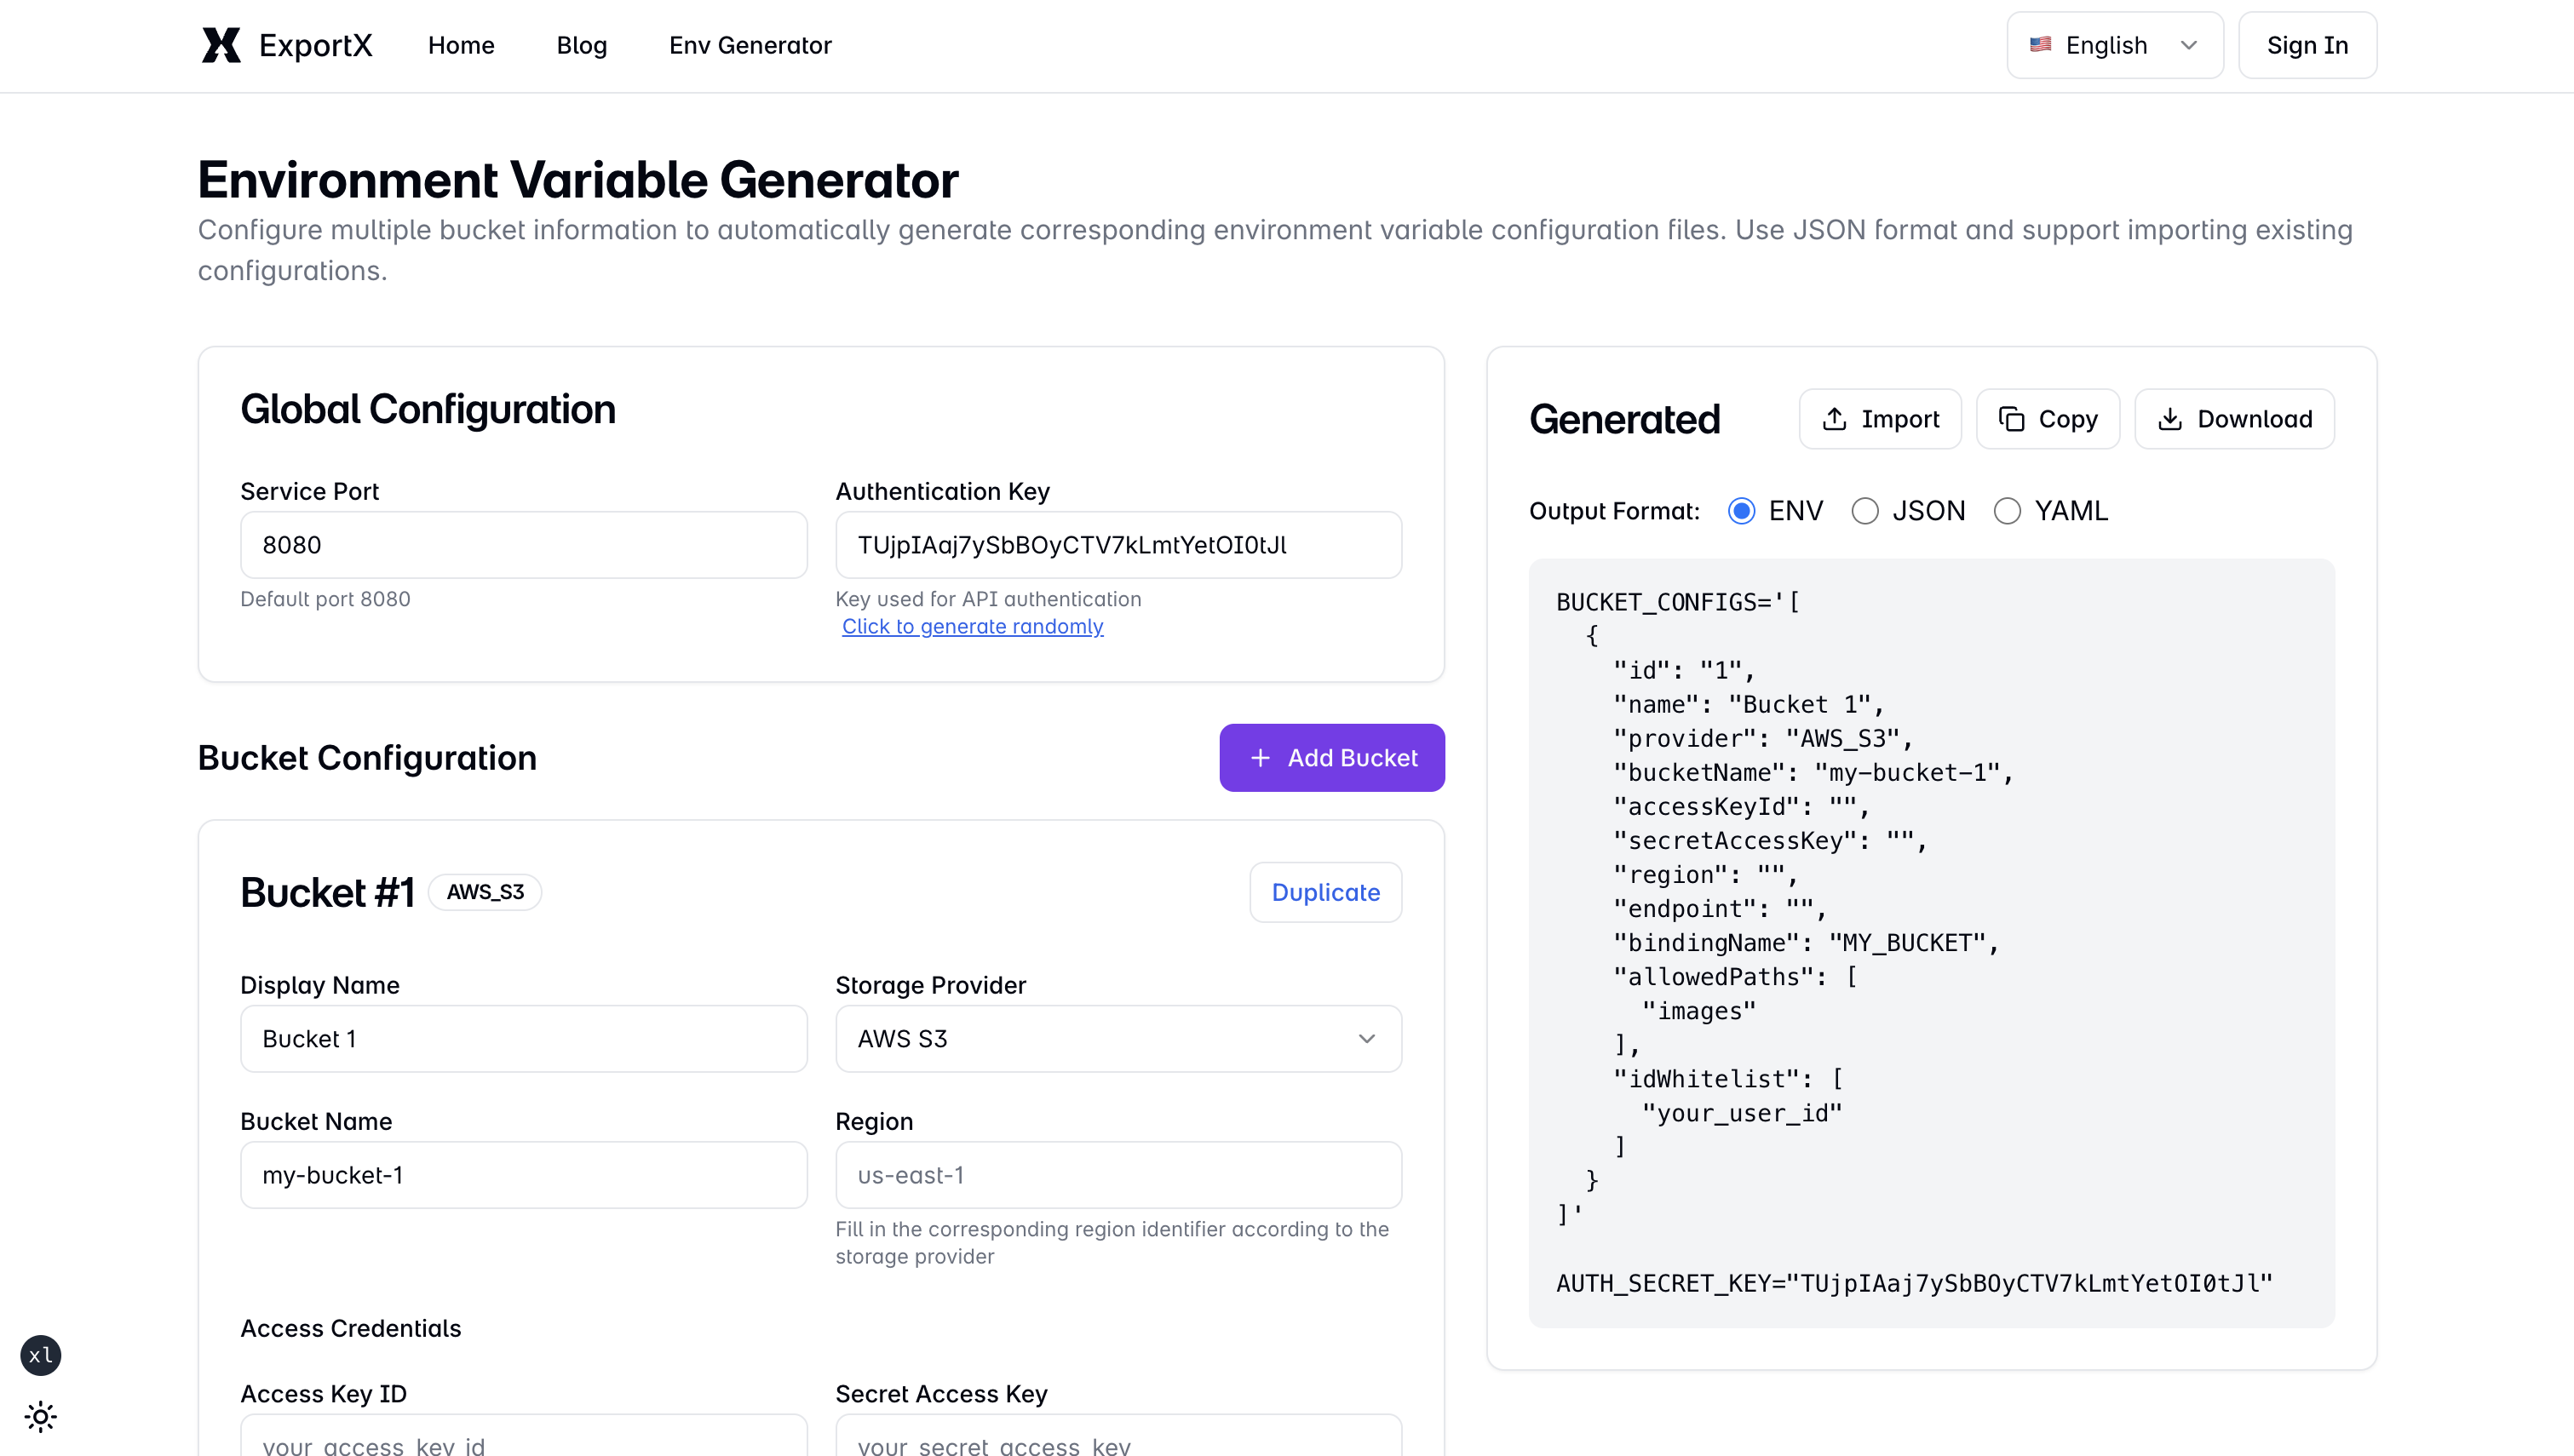
Task: Select YAML output format
Action: click(2007, 511)
